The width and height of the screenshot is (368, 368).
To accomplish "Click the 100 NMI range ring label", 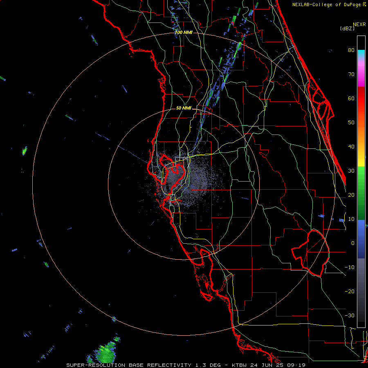I will tap(184, 32).
